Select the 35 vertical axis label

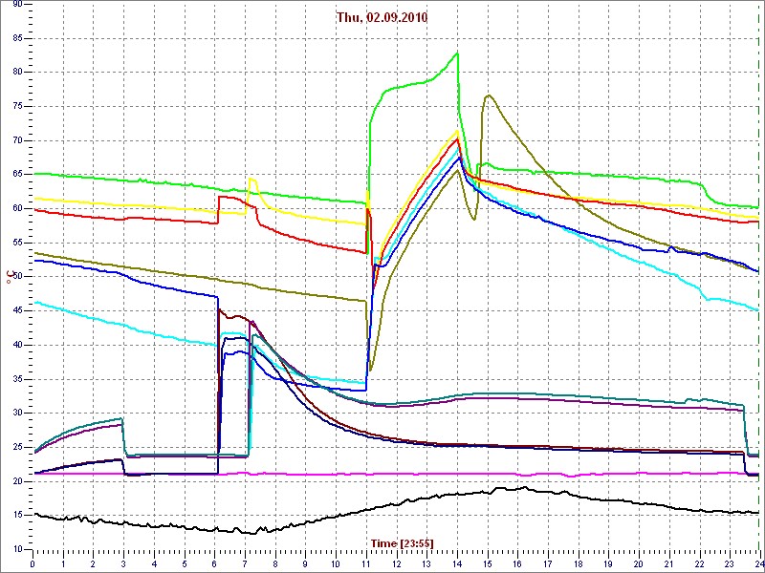click(x=15, y=379)
